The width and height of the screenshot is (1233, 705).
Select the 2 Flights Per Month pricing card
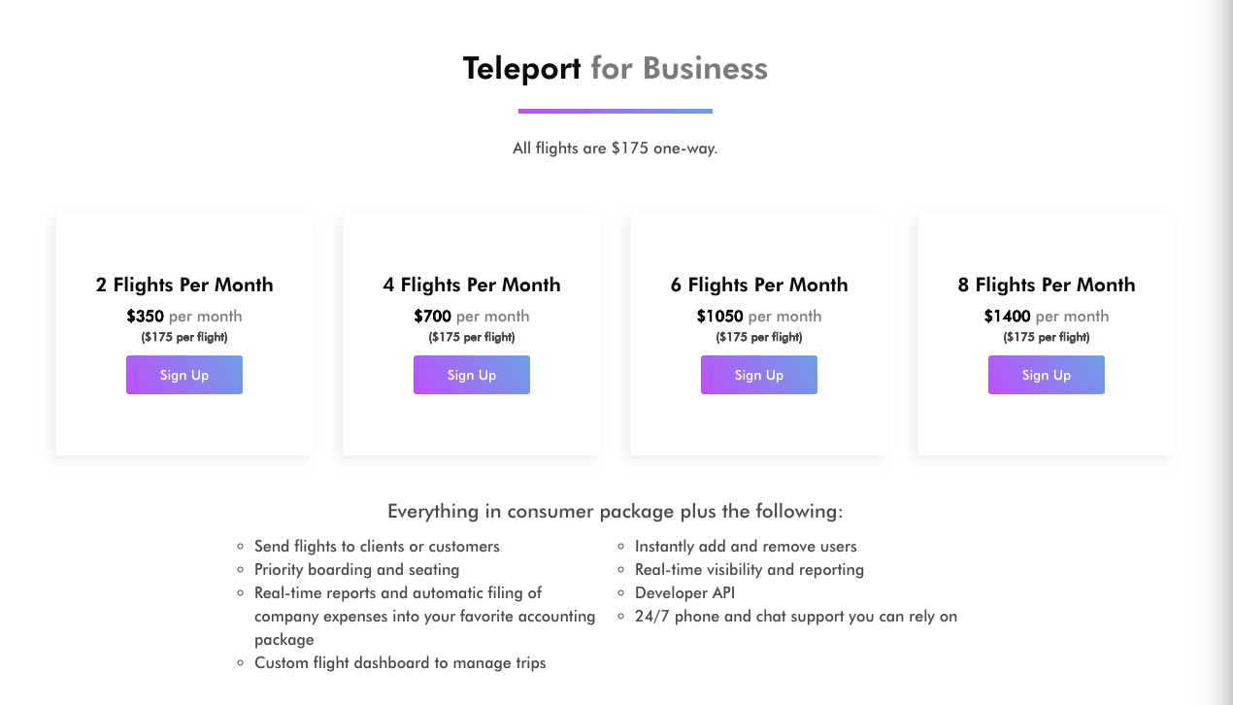pos(184,333)
